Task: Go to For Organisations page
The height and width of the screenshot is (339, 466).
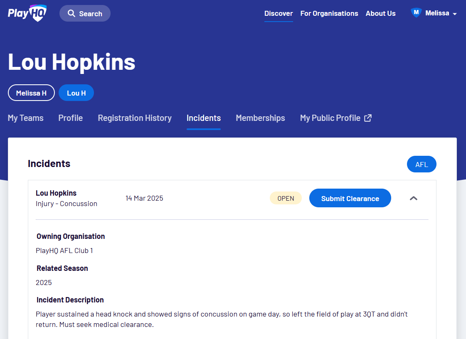Action: coord(329,13)
